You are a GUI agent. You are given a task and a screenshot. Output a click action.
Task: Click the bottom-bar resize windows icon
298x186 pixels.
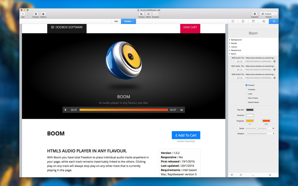[x=241, y=175]
